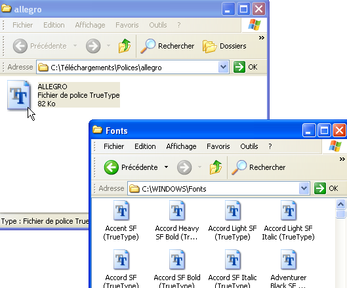Open back history dropdown in allegro window
Viewport: 347px width, 288px height.
click(75, 46)
